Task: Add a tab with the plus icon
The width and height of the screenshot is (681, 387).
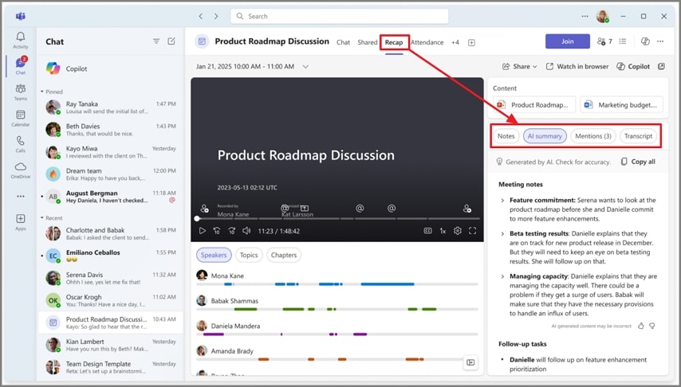Action: pos(471,42)
